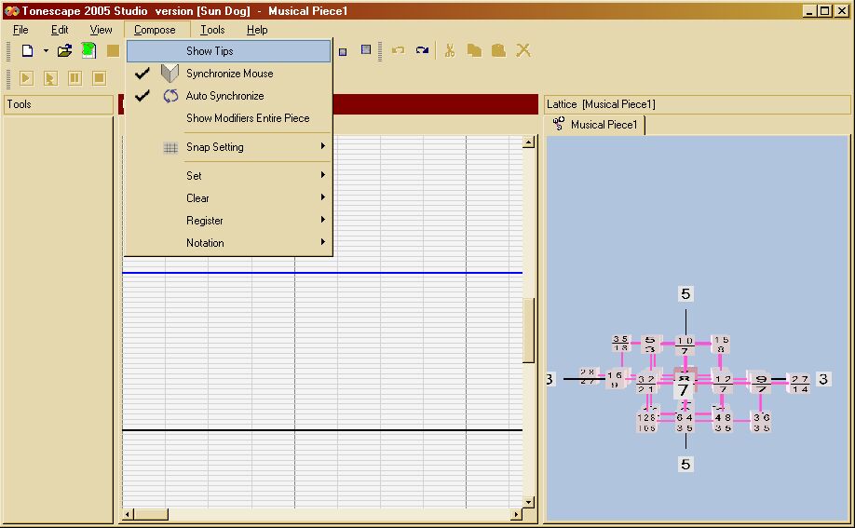This screenshot has width=855, height=528.
Task: Open the dropdown arrow beside New icon
Action: click(x=45, y=51)
